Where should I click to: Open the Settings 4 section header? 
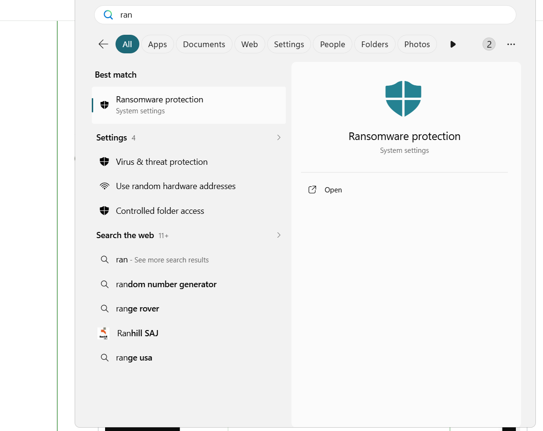(116, 138)
